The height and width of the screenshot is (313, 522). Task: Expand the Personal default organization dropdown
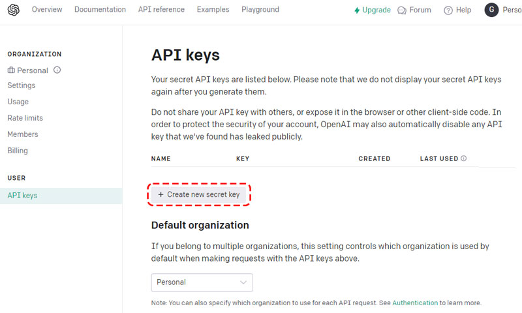202,282
